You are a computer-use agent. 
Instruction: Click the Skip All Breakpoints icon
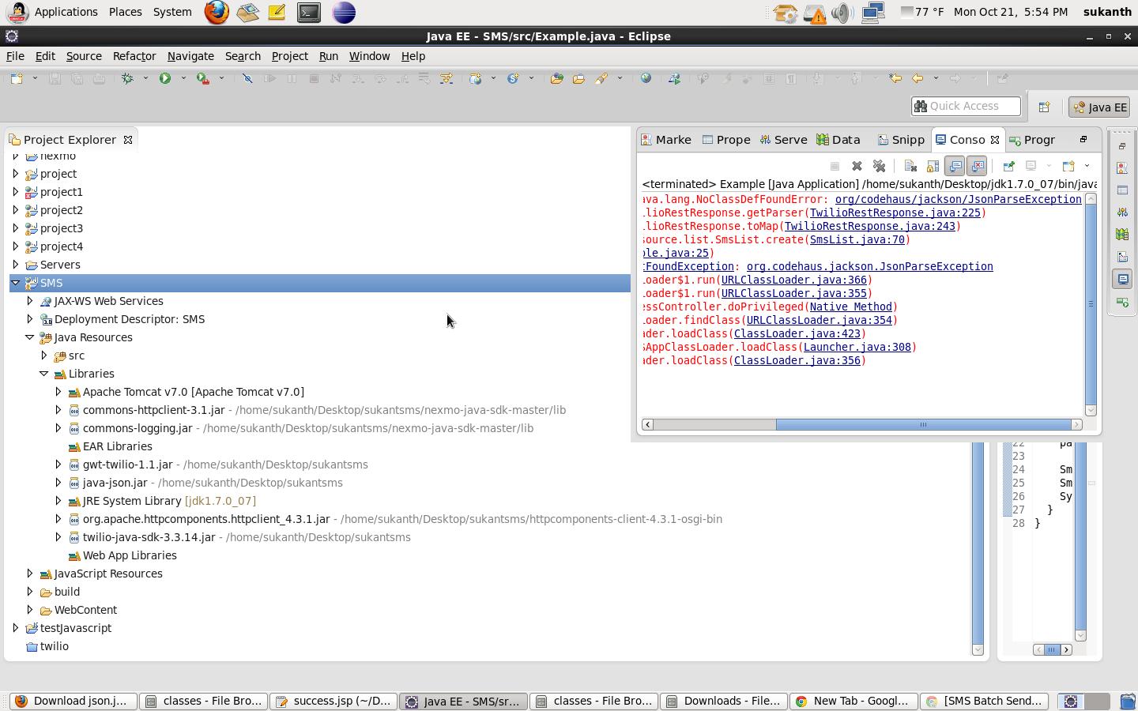(247, 78)
